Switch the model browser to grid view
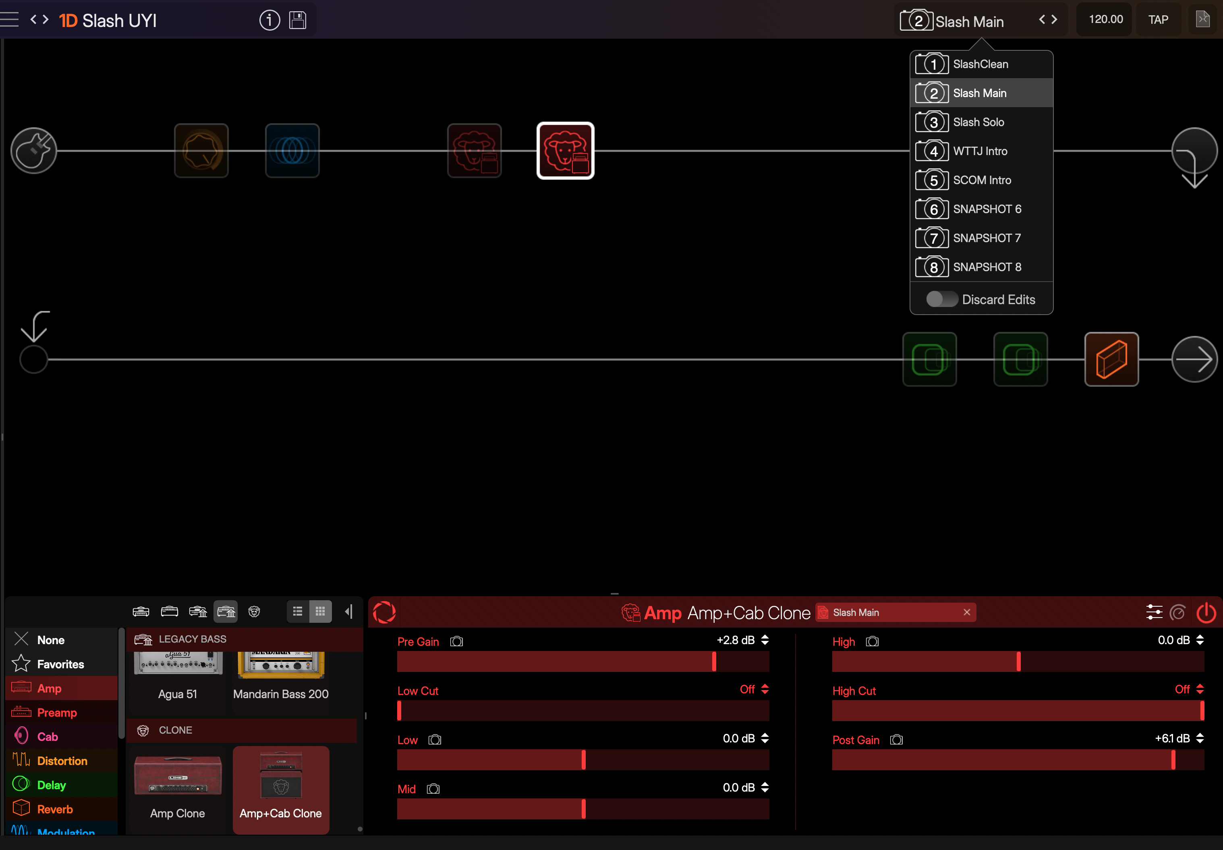The width and height of the screenshot is (1223, 850). coord(321,612)
